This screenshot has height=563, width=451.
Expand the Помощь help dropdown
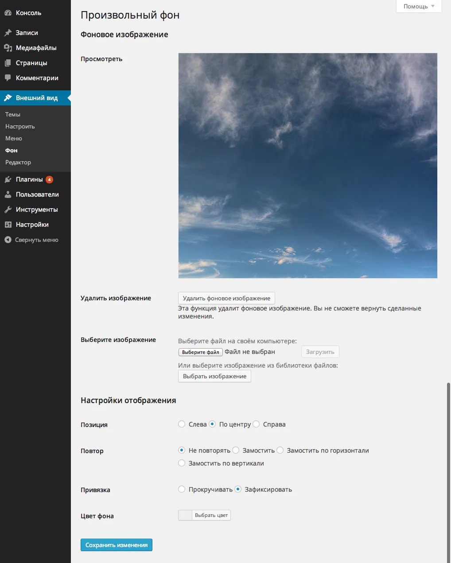pos(419,6)
